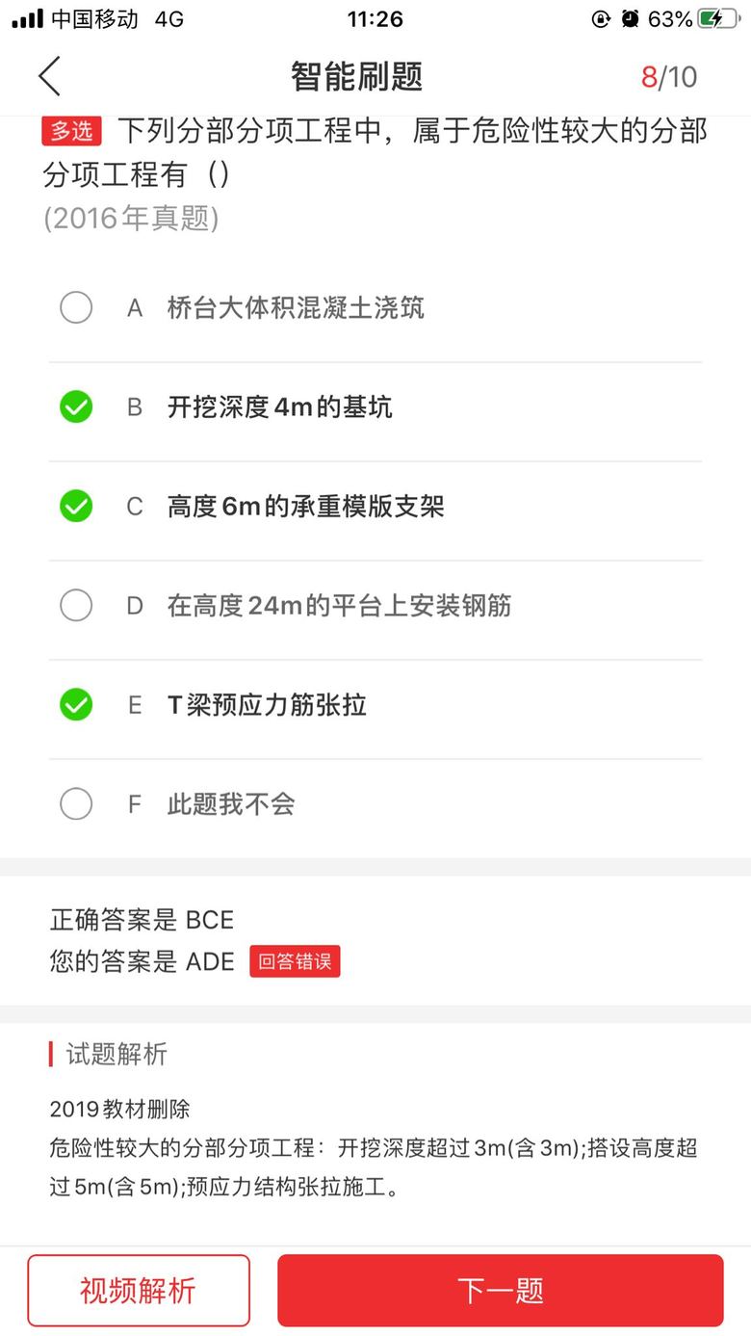Select option A radio circle
Screen dimensions: 751x1336
click(76, 308)
